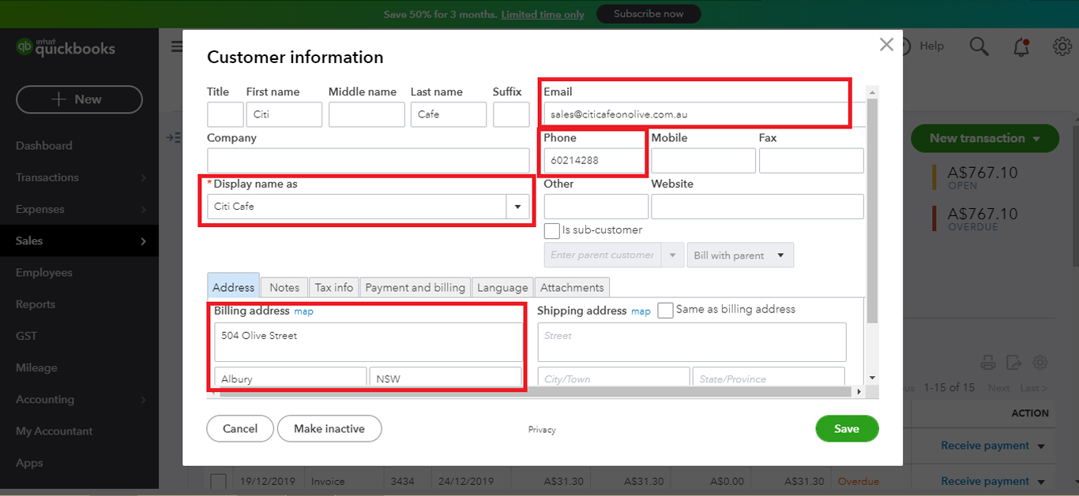Click the shipping Street field
1079x496 pixels.
692,341
